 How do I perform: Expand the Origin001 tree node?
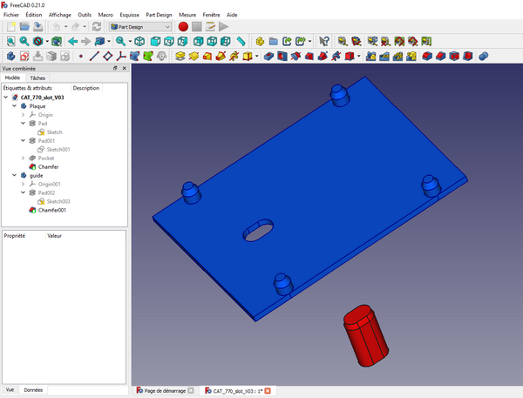22,184
